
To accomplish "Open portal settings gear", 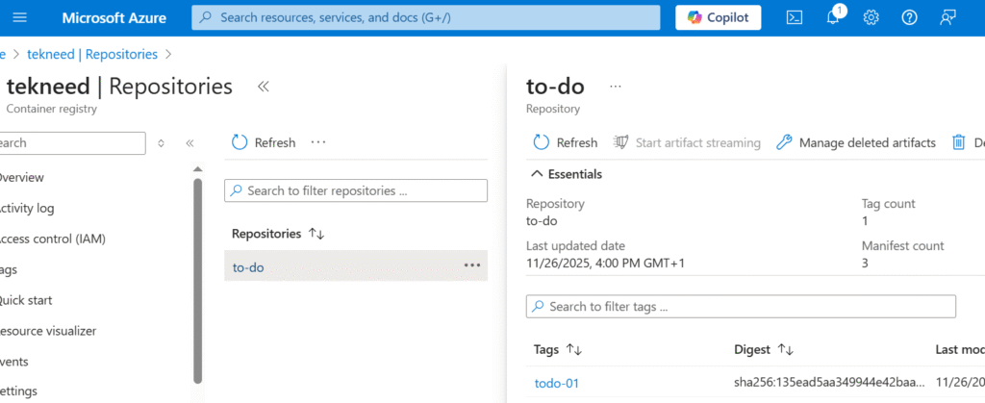I will tap(871, 17).
